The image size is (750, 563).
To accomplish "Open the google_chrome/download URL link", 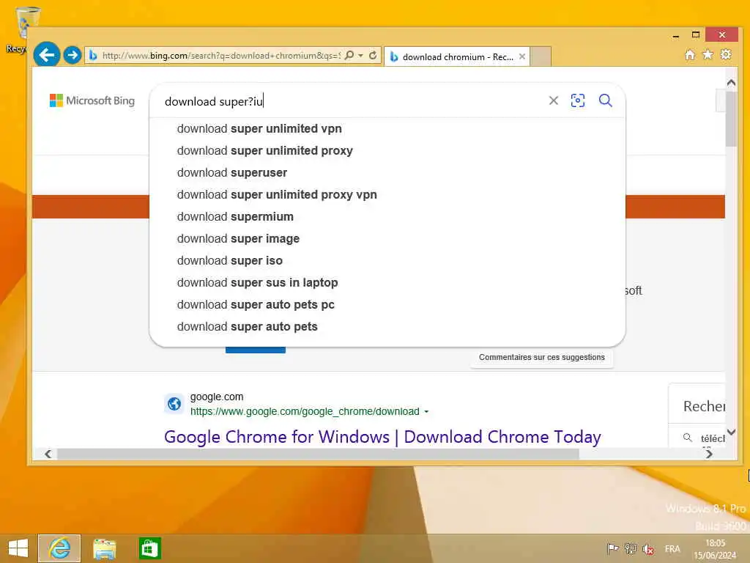I will [305, 412].
